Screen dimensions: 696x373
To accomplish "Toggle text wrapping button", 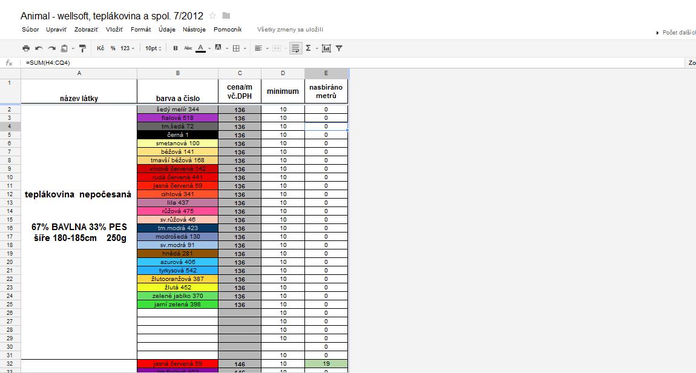I will tap(295, 48).
